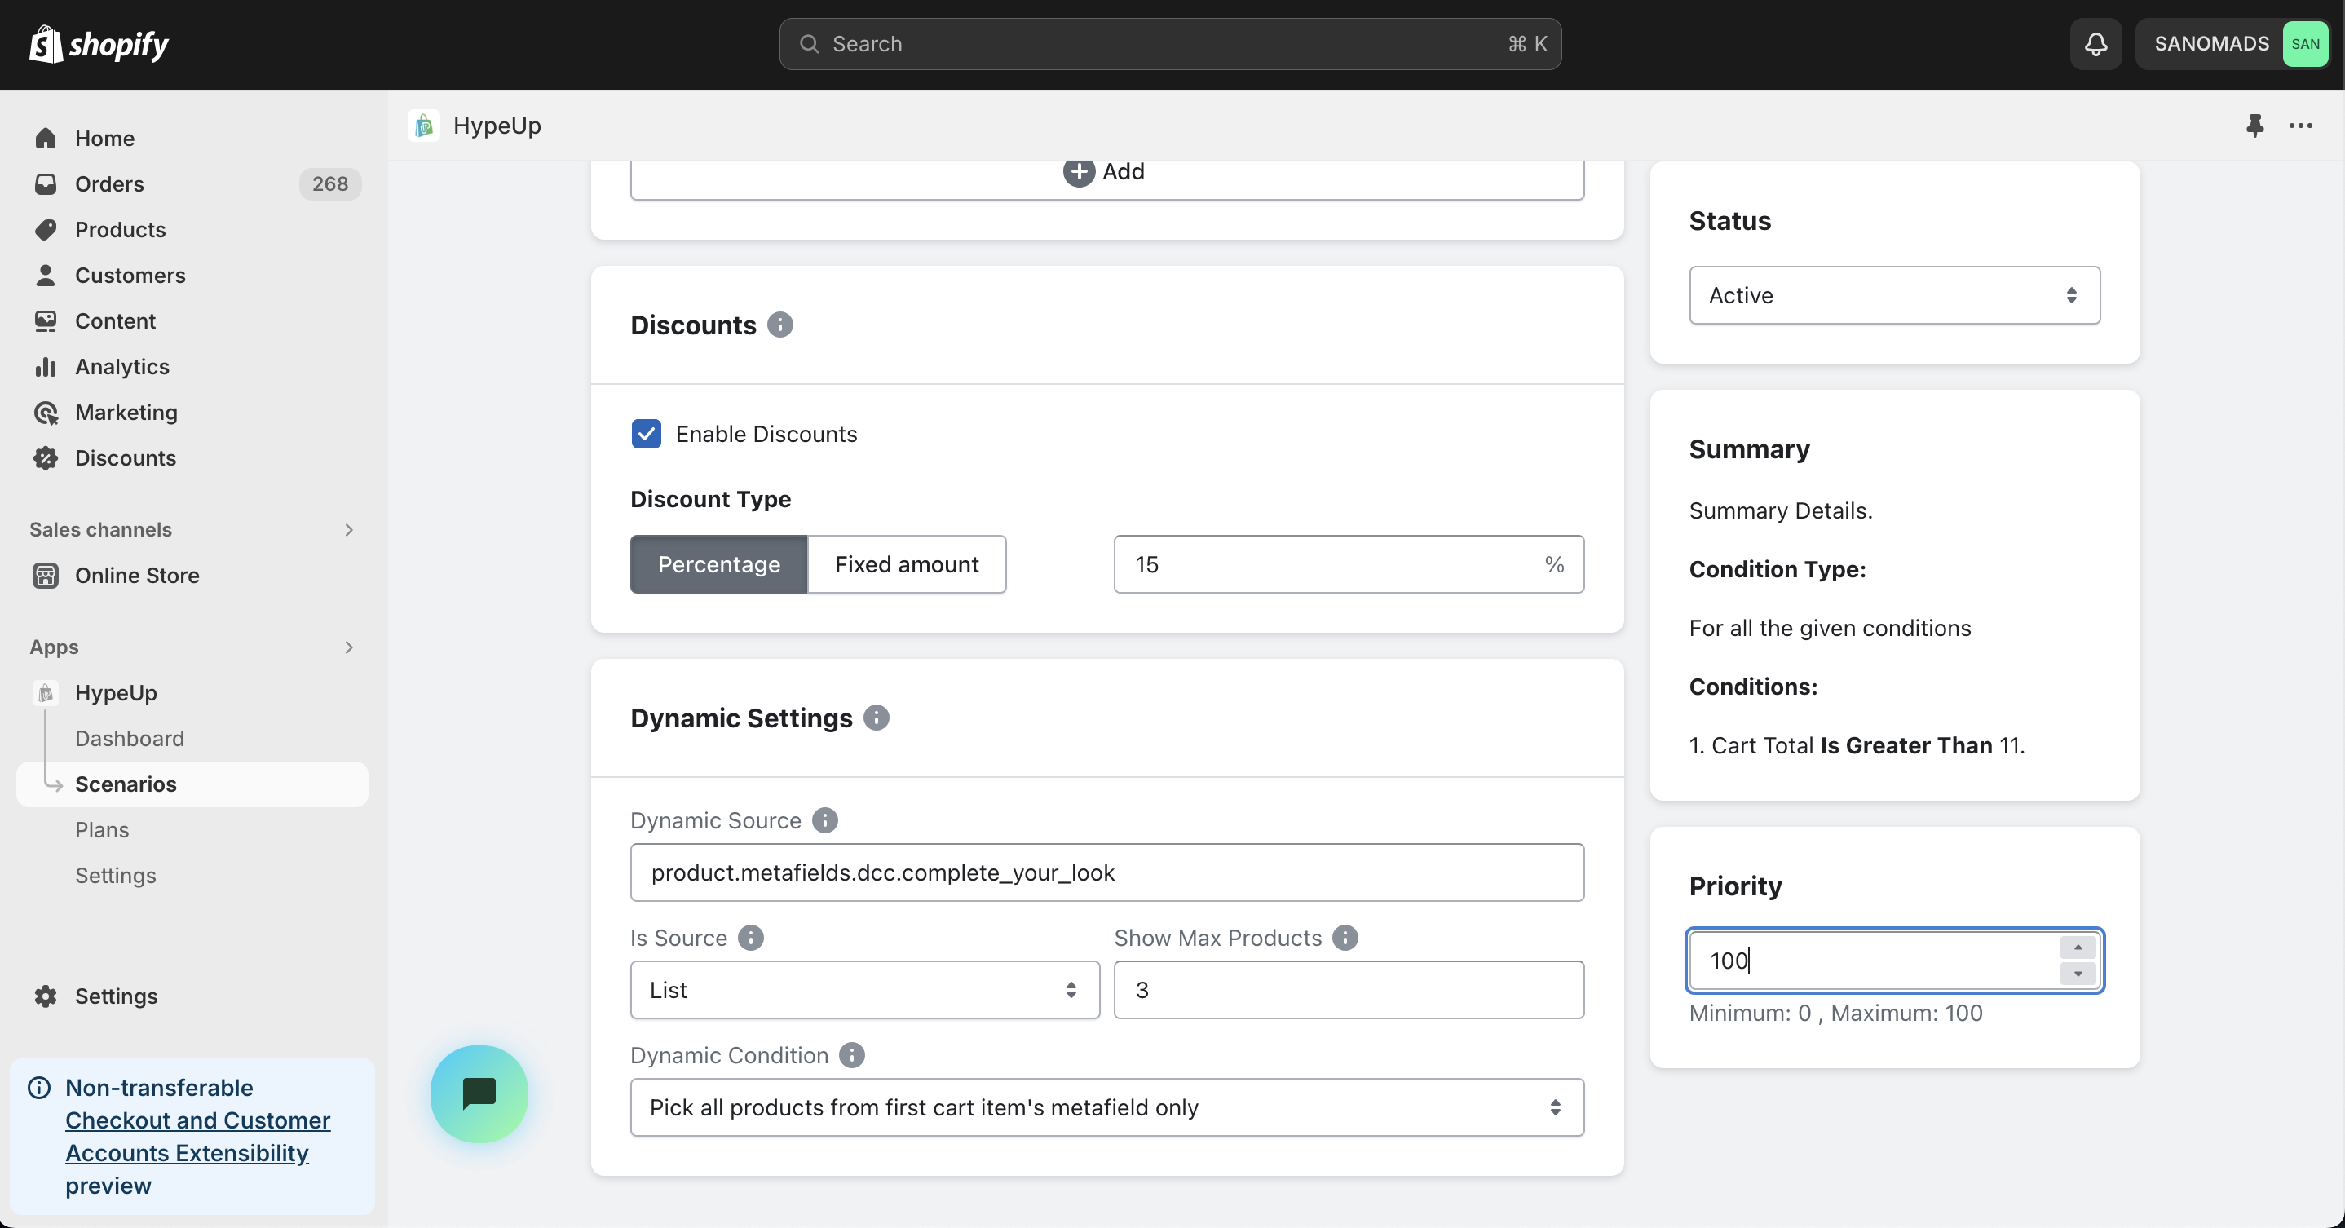Click the notifications bell icon
This screenshot has height=1228, width=2345.
point(2095,44)
